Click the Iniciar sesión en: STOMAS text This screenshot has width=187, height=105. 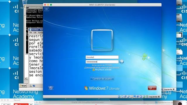(x=102, y=65)
